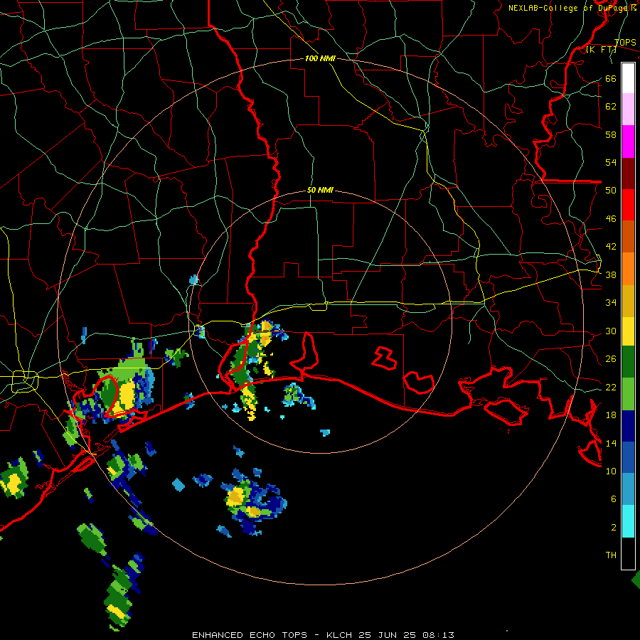Viewport: 640px width, 640px height.
Task: Click the 2 legend value
Action: pos(614,528)
